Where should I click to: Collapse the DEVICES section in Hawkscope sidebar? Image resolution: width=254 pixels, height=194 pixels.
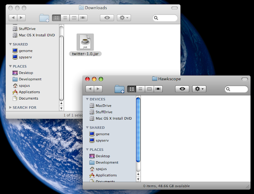[87, 99]
